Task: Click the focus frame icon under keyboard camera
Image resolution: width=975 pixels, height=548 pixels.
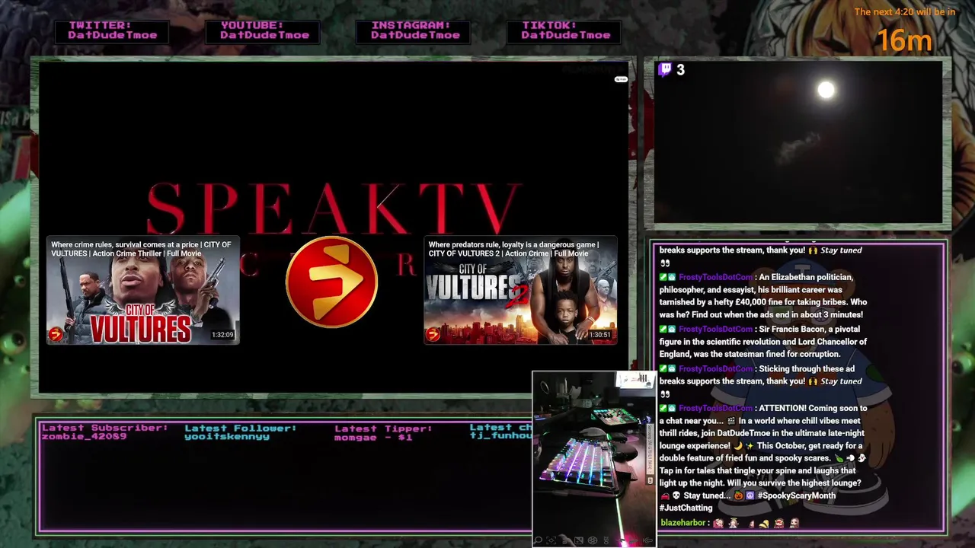Action: [x=551, y=540]
